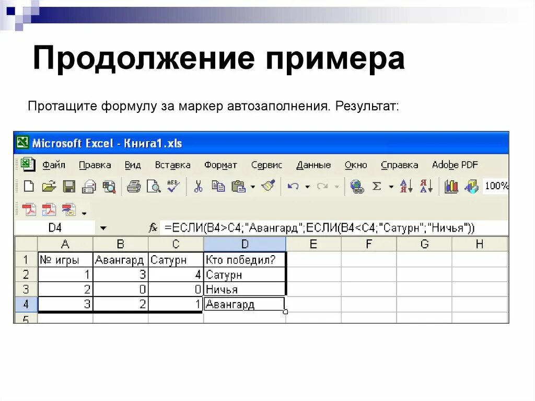Open the Справка menu
The width and height of the screenshot is (535, 401).
(x=399, y=165)
